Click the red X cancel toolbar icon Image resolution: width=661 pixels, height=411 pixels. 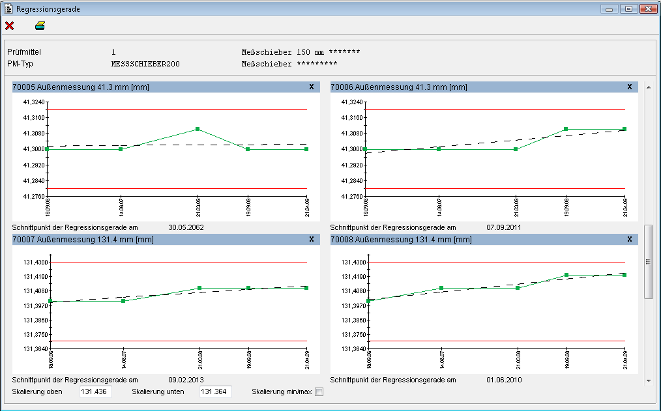point(9,26)
